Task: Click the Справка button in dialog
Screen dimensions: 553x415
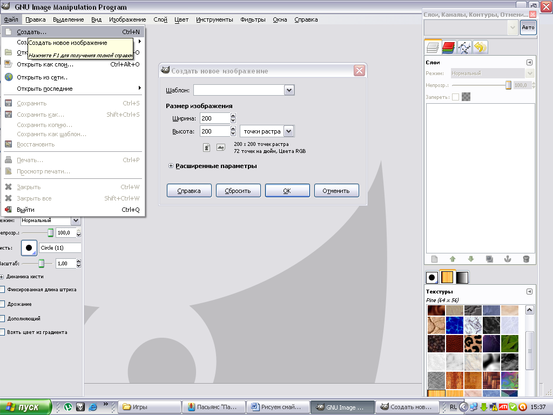Action: coord(189,191)
